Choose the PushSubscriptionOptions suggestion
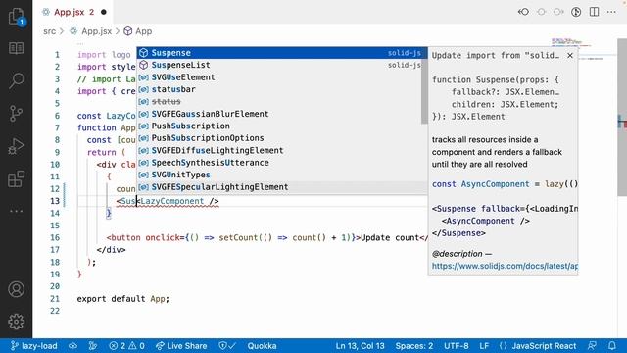 pyautogui.click(x=282, y=138)
